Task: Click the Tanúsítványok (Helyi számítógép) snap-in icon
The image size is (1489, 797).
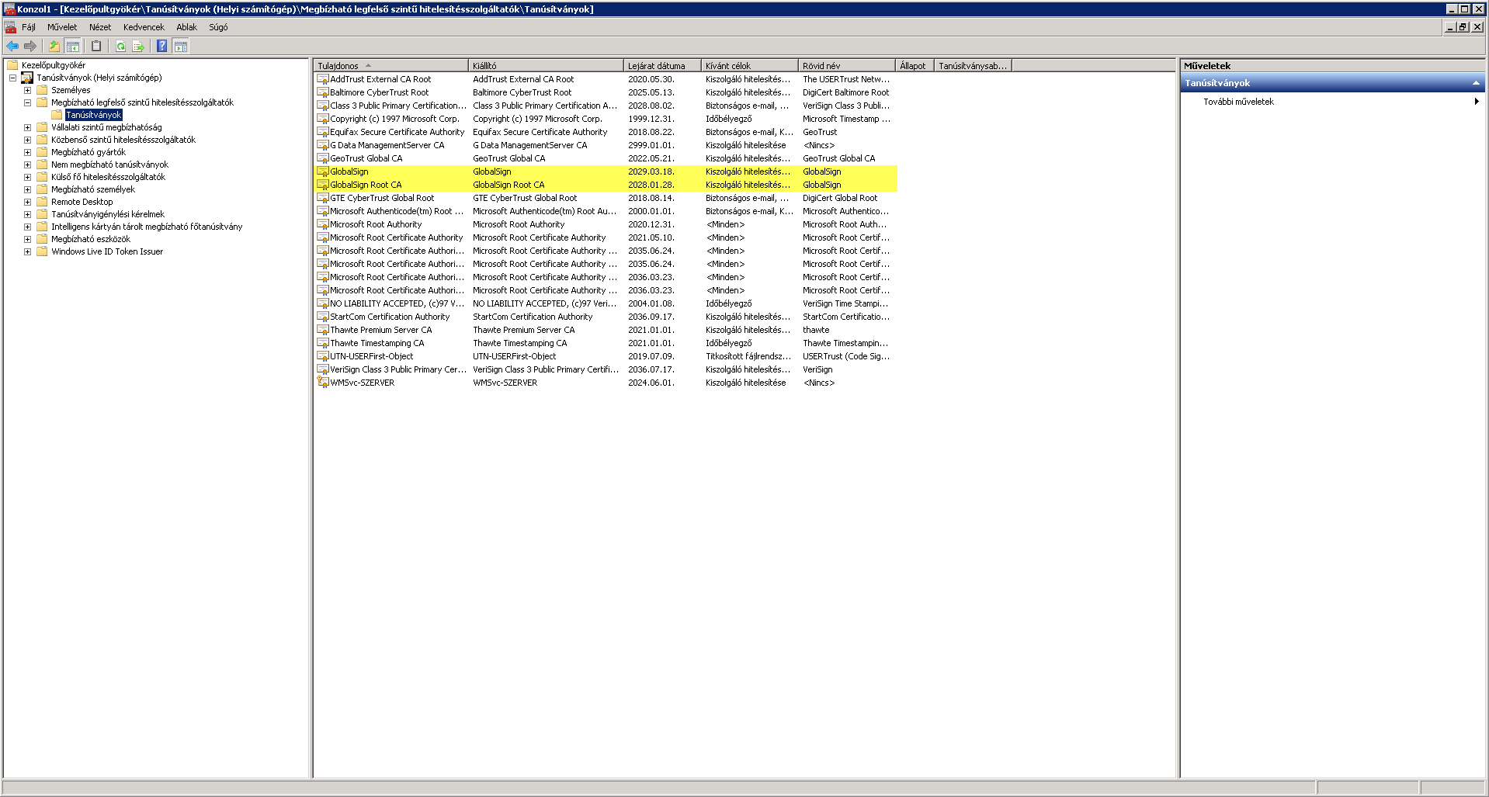Action: point(27,78)
